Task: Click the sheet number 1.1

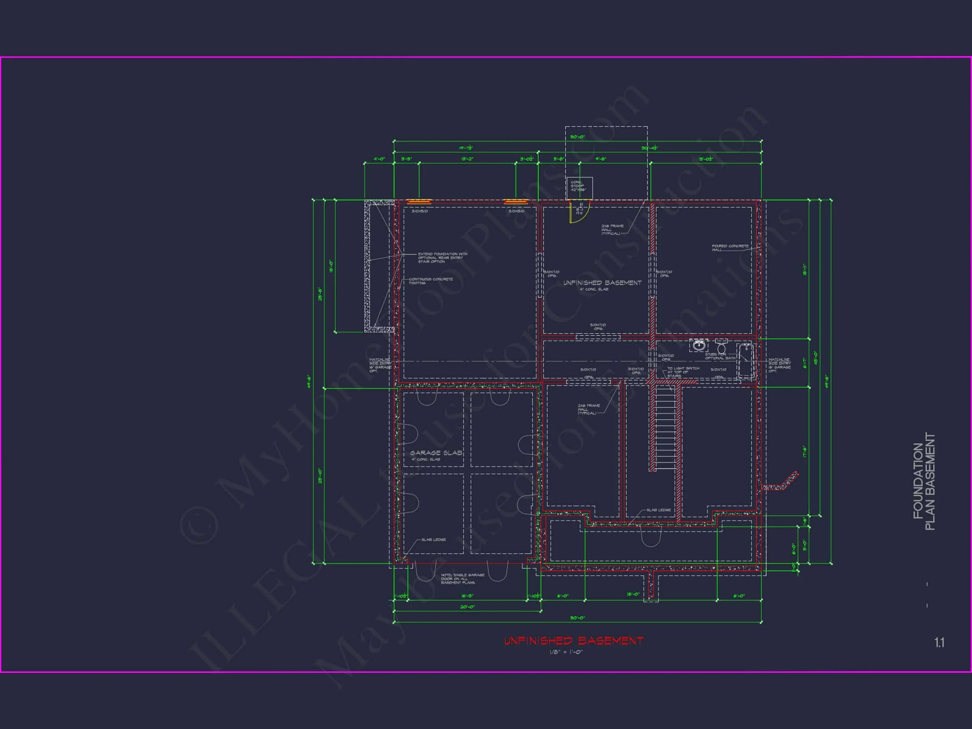Action: click(x=939, y=643)
